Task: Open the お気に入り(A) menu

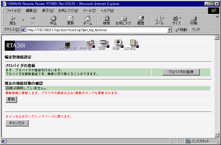Action: 68,11
